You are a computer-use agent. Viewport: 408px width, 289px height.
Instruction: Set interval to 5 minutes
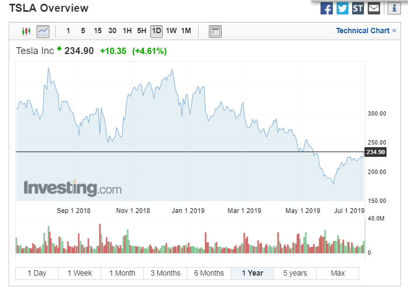(x=83, y=31)
